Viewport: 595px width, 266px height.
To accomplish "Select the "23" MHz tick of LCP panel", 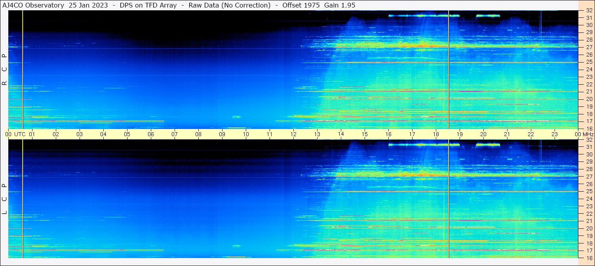I will click(x=589, y=206).
